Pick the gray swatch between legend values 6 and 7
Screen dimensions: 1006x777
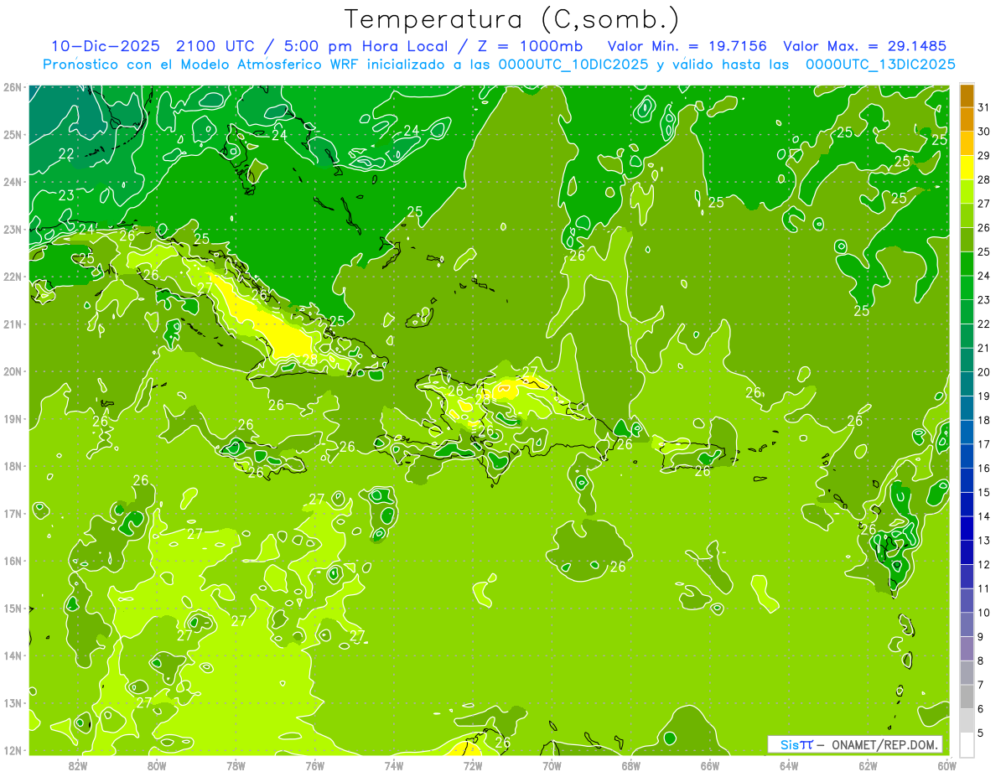click(x=967, y=697)
